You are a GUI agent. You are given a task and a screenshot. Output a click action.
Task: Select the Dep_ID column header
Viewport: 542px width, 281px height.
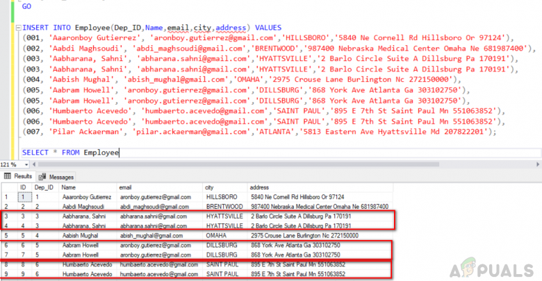pos(44,187)
